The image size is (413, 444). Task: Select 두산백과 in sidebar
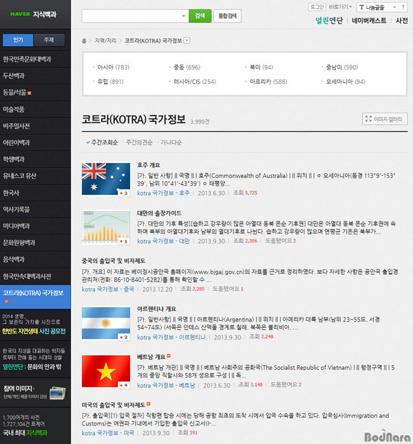(x=35, y=76)
